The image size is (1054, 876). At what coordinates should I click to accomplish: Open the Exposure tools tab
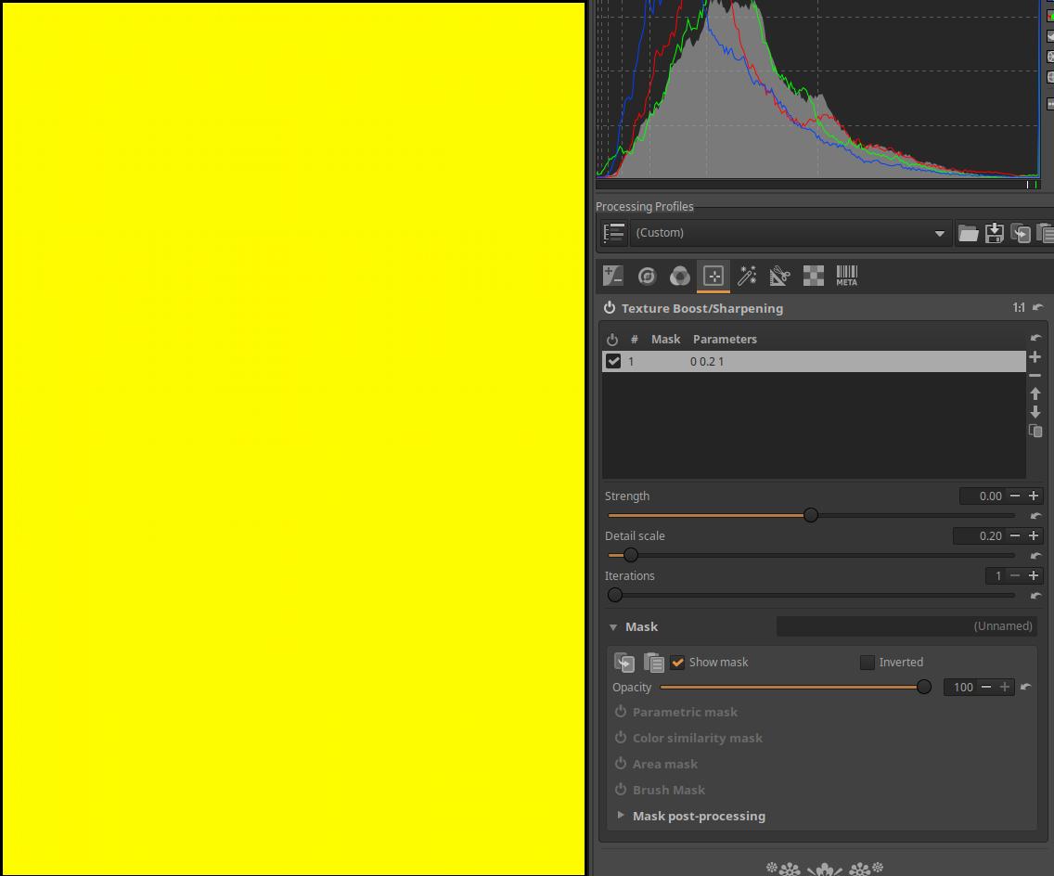(613, 276)
